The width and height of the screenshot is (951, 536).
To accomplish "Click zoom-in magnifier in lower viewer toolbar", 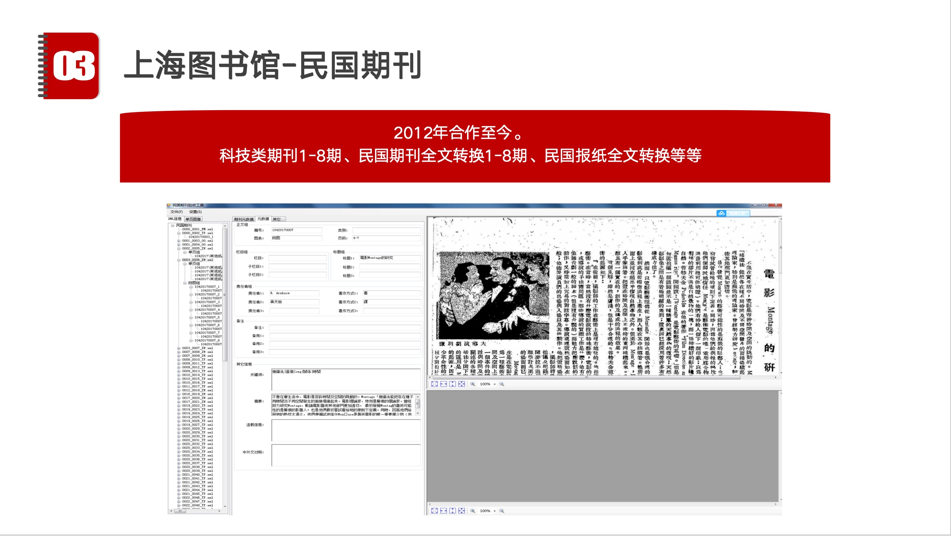I will point(473,511).
